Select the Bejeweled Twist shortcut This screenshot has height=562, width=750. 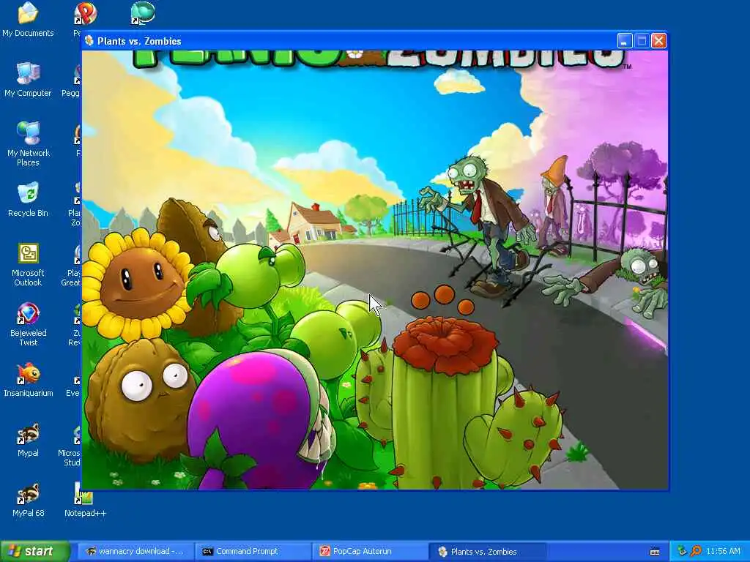(x=28, y=324)
